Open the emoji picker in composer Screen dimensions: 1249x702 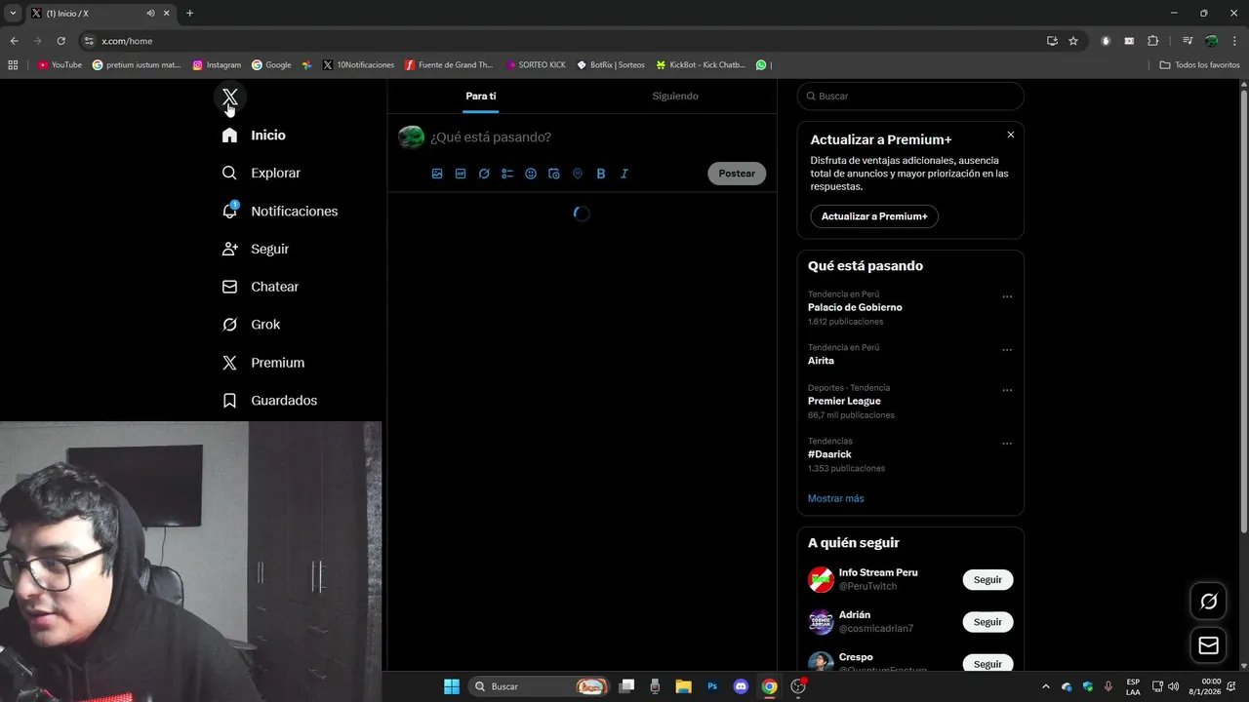[x=531, y=174]
